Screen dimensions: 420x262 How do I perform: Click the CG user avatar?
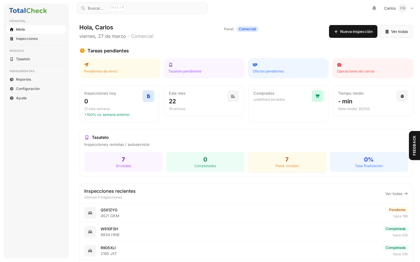[x=402, y=8]
